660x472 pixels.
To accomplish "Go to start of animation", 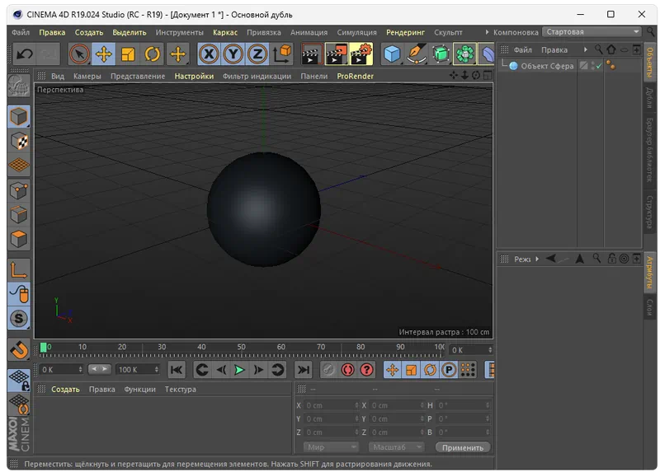I will (177, 370).
